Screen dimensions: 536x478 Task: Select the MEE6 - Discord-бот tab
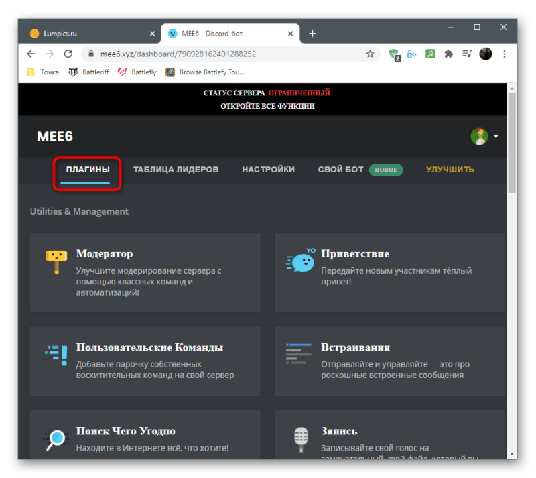230,34
